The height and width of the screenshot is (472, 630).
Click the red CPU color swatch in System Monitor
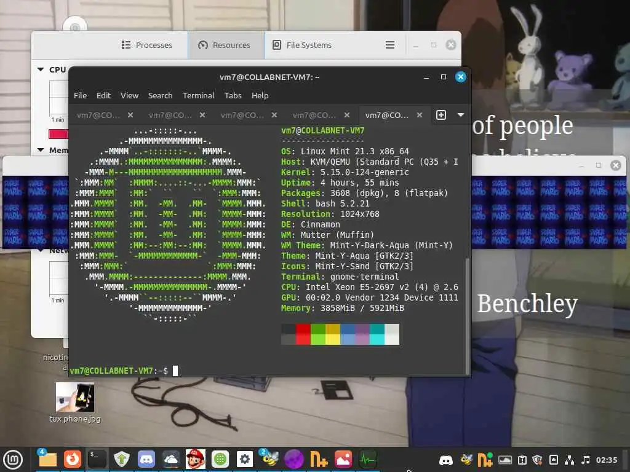pos(58,133)
